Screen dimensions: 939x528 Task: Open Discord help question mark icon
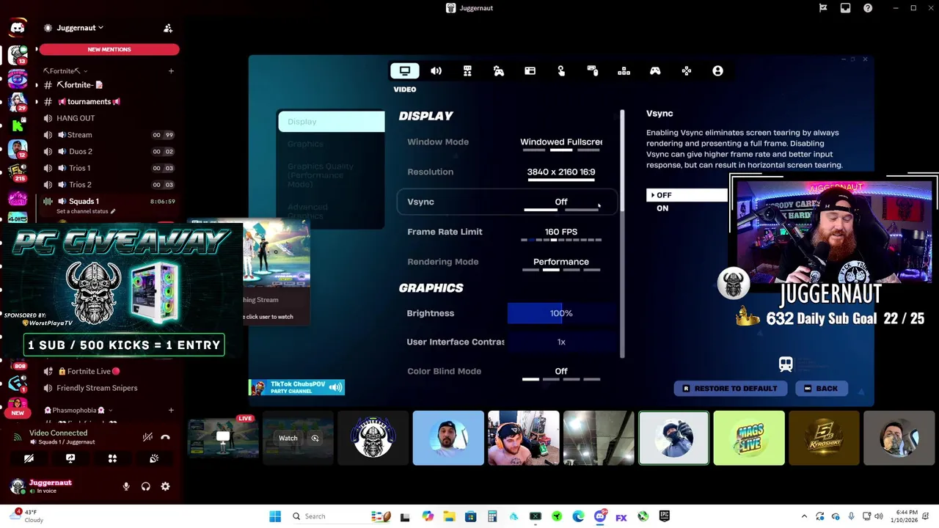(868, 8)
